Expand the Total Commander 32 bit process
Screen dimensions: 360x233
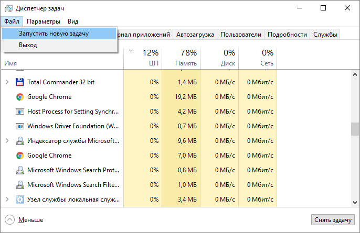[7, 82]
